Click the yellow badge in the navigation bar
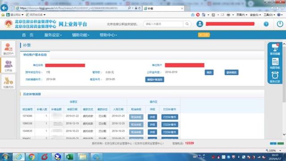This screenshot has height=161, width=286. point(204,35)
